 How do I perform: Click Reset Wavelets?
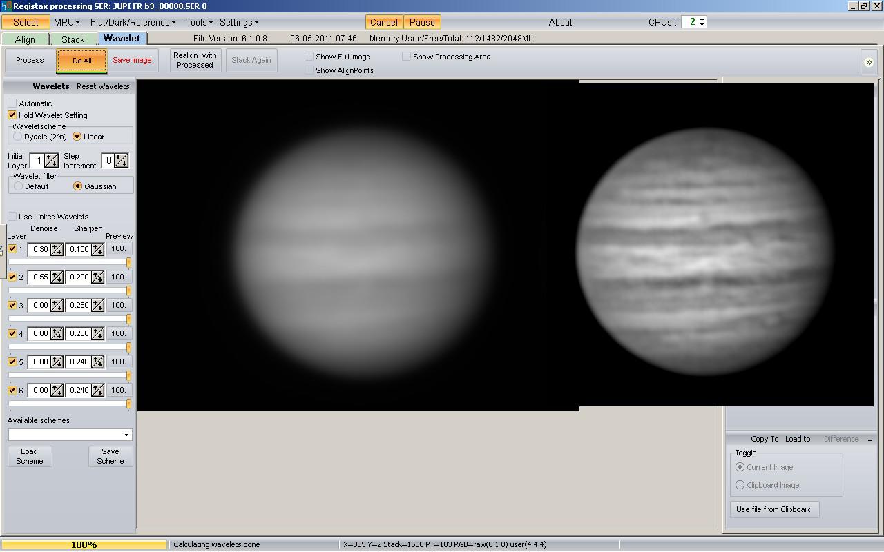[x=103, y=86]
